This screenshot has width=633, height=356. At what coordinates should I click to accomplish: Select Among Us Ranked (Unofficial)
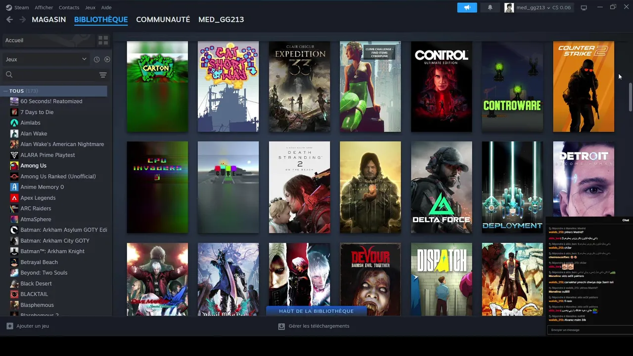pos(58,177)
